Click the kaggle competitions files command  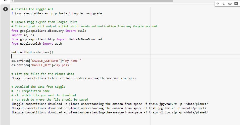74,78
